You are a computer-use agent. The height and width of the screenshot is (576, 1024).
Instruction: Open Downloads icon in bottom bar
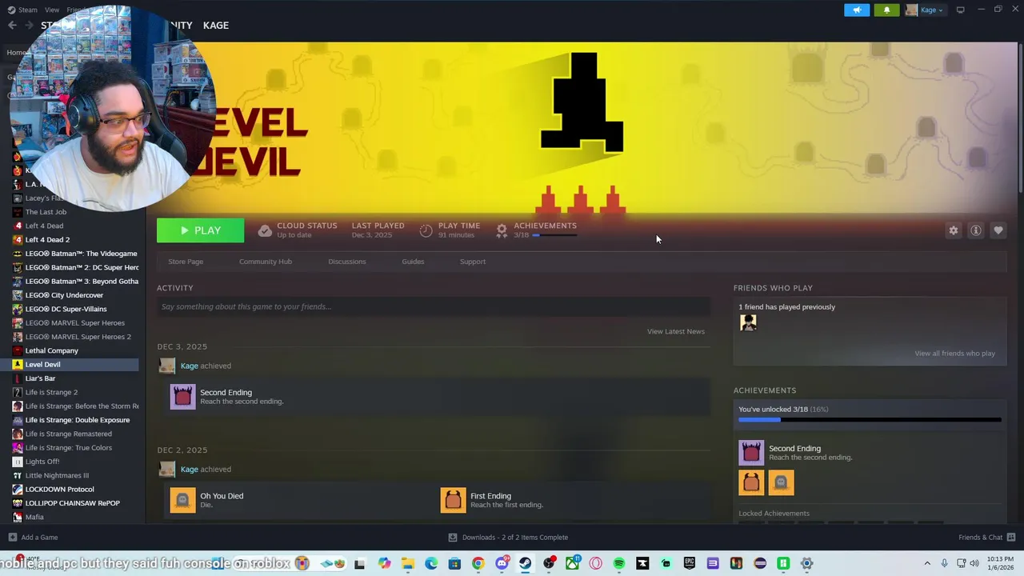[453, 538]
